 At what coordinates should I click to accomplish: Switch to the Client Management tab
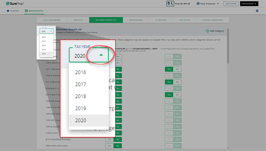pos(52,20)
